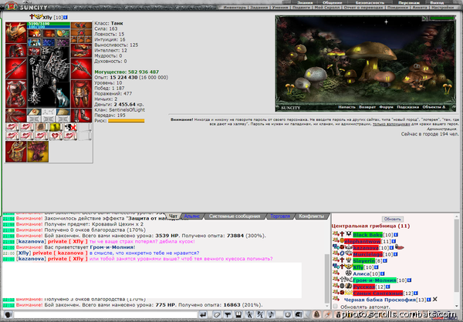Viewport: 463px width, 322px height.
Task: Open the Инвентарь menu item
Action: click(235, 8)
